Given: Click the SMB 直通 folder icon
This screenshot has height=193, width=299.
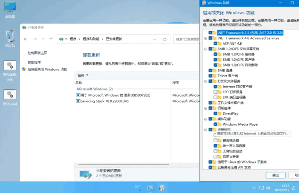Looking at the screenshot, I should coord(214,71).
